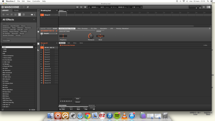This screenshot has height=121, width=215.
Task: Click the magnifier next to 20140304T193110
Action: click(x=56, y=31)
